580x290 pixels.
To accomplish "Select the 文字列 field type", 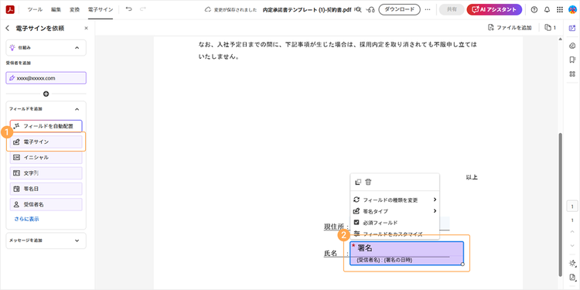I will [46, 172].
